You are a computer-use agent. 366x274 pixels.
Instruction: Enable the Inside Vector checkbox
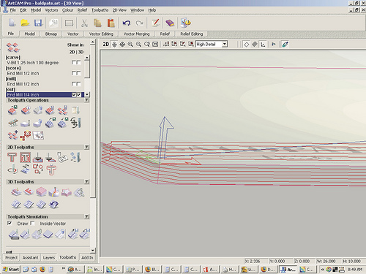click(x=32, y=223)
